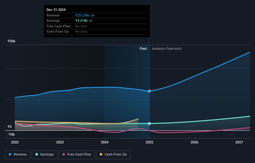Click the tooltip Revenue row label
Screen dimensions: 255x163
click(53, 15)
